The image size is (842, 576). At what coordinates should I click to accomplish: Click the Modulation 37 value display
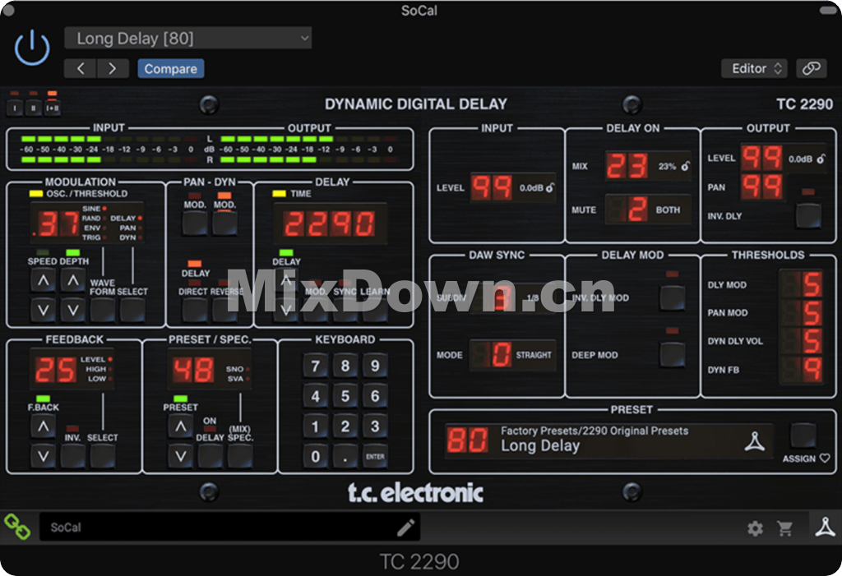click(55, 223)
